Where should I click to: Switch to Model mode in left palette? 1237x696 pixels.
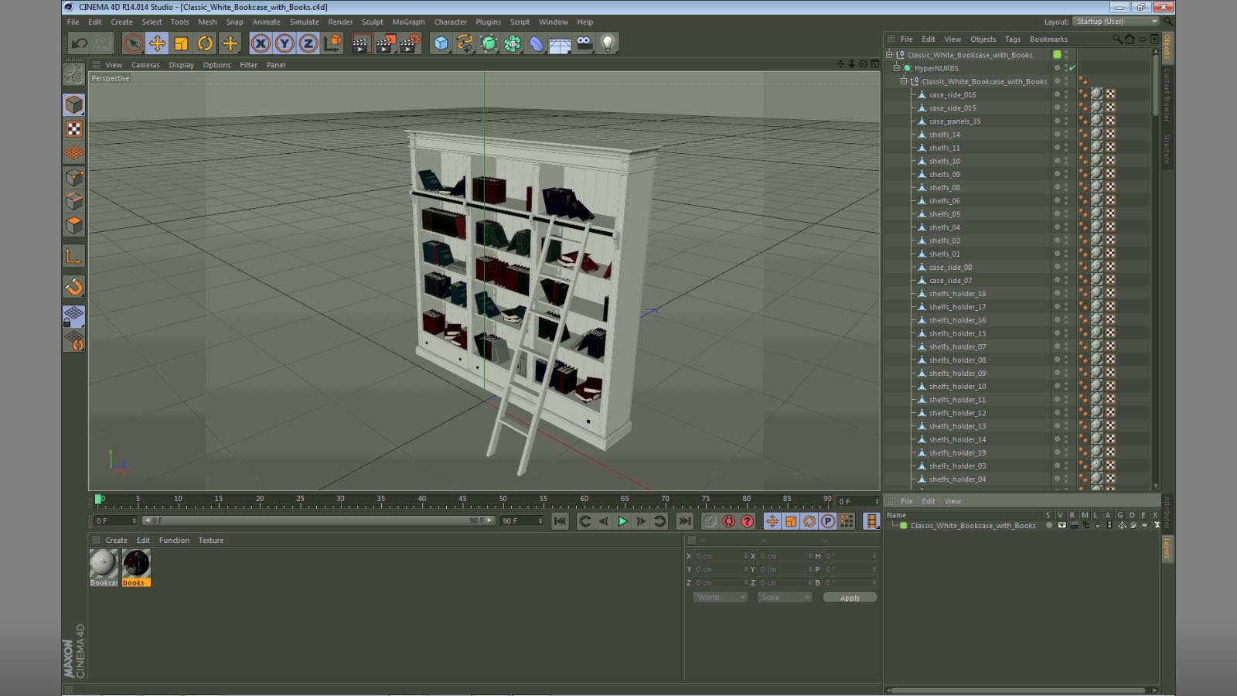pyautogui.click(x=74, y=104)
